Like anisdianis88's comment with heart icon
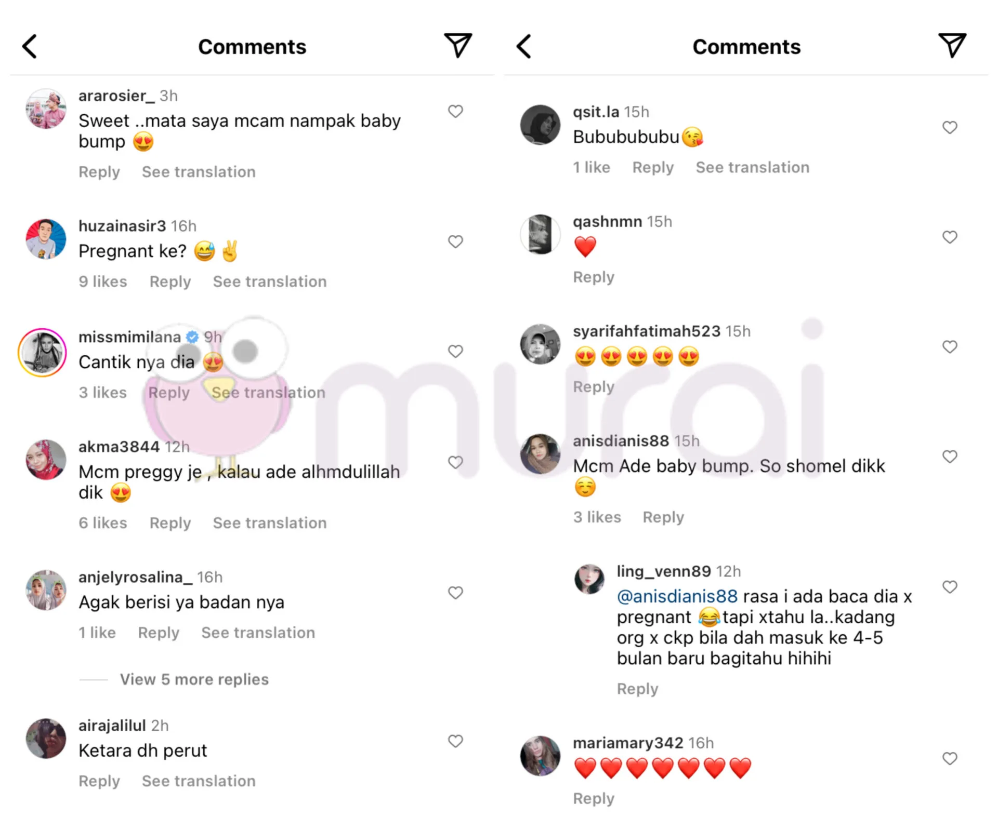 coord(950,457)
